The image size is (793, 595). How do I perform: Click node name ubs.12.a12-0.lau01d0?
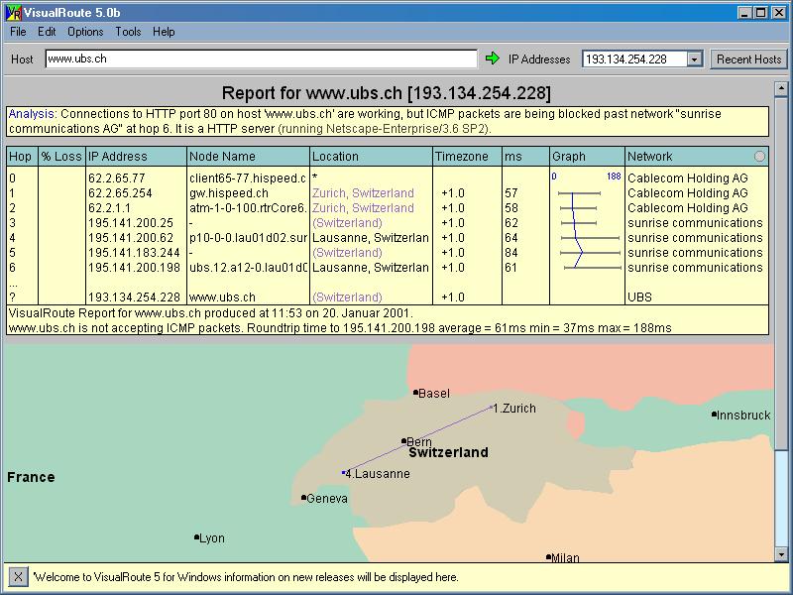coord(248,267)
